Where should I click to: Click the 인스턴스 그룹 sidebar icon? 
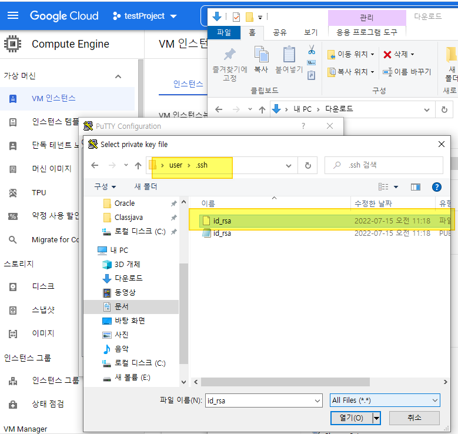(13, 381)
